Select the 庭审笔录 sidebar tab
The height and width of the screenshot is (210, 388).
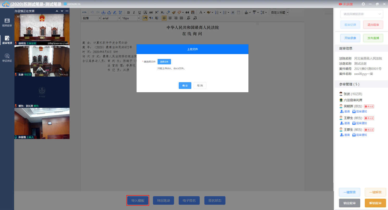(7, 40)
